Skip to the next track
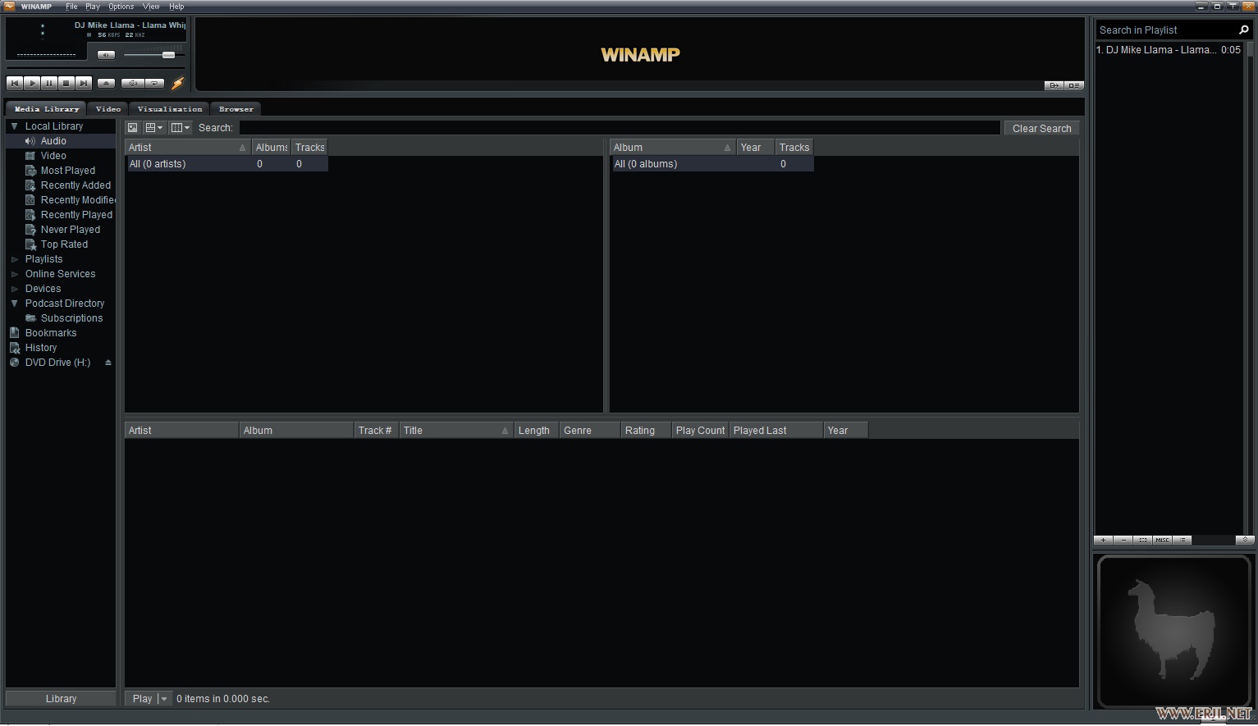Viewport: 1258px width, 726px height. [x=84, y=83]
